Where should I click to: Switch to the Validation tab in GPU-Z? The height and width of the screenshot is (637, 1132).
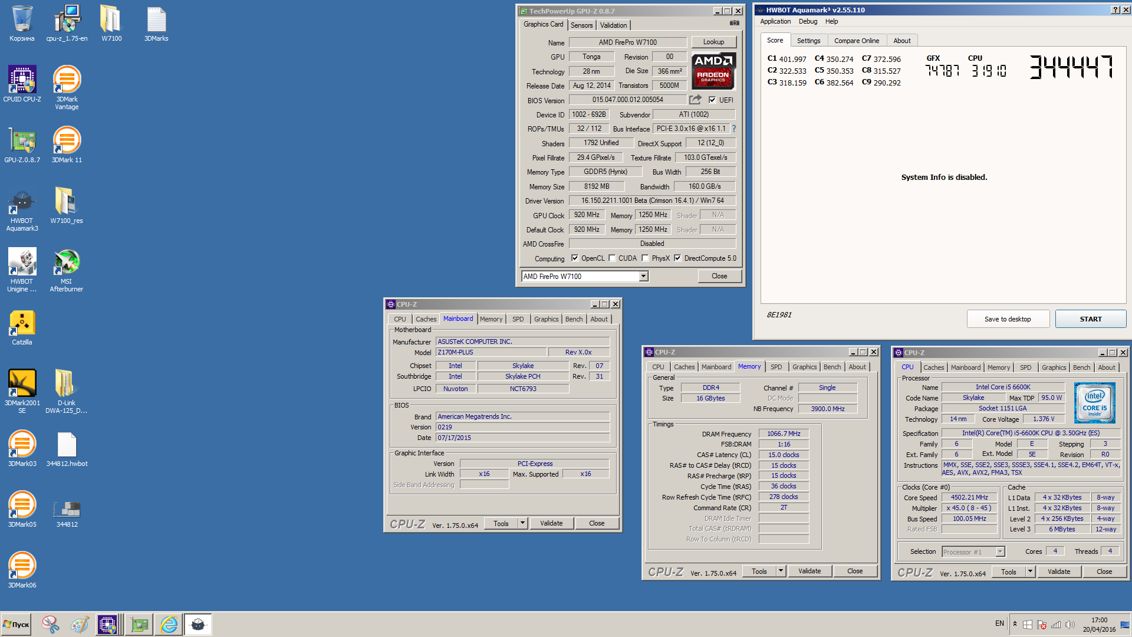pos(613,25)
